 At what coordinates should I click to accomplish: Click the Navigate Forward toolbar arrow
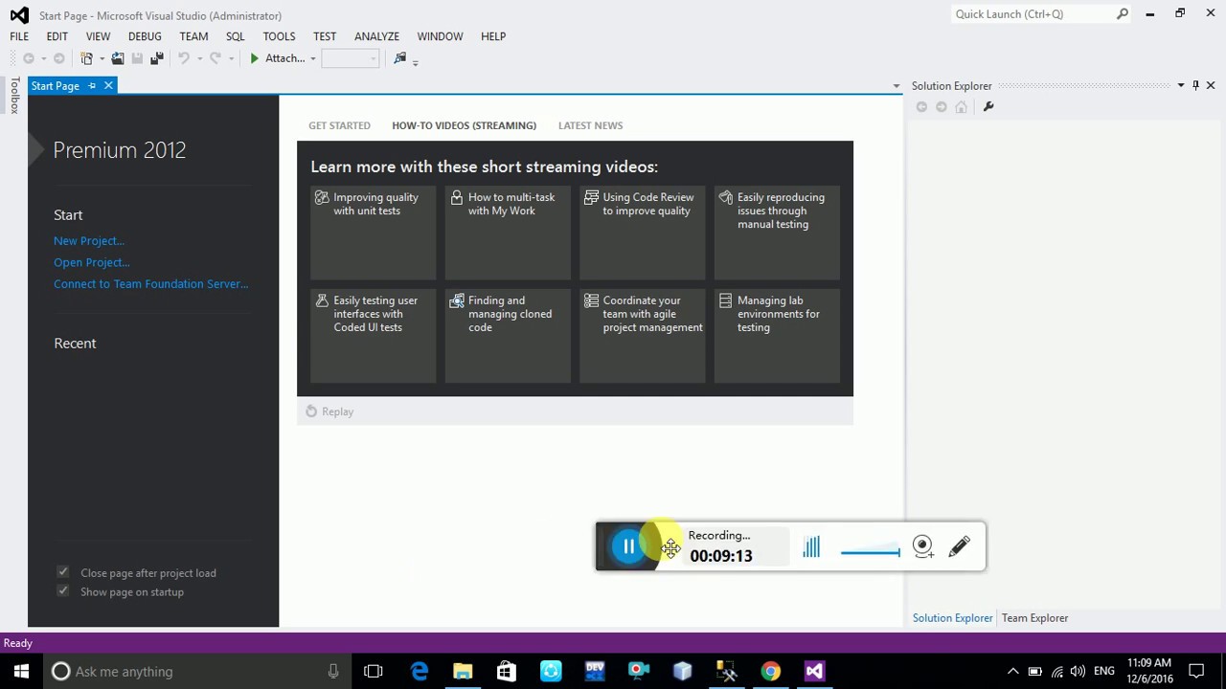[59, 58]
